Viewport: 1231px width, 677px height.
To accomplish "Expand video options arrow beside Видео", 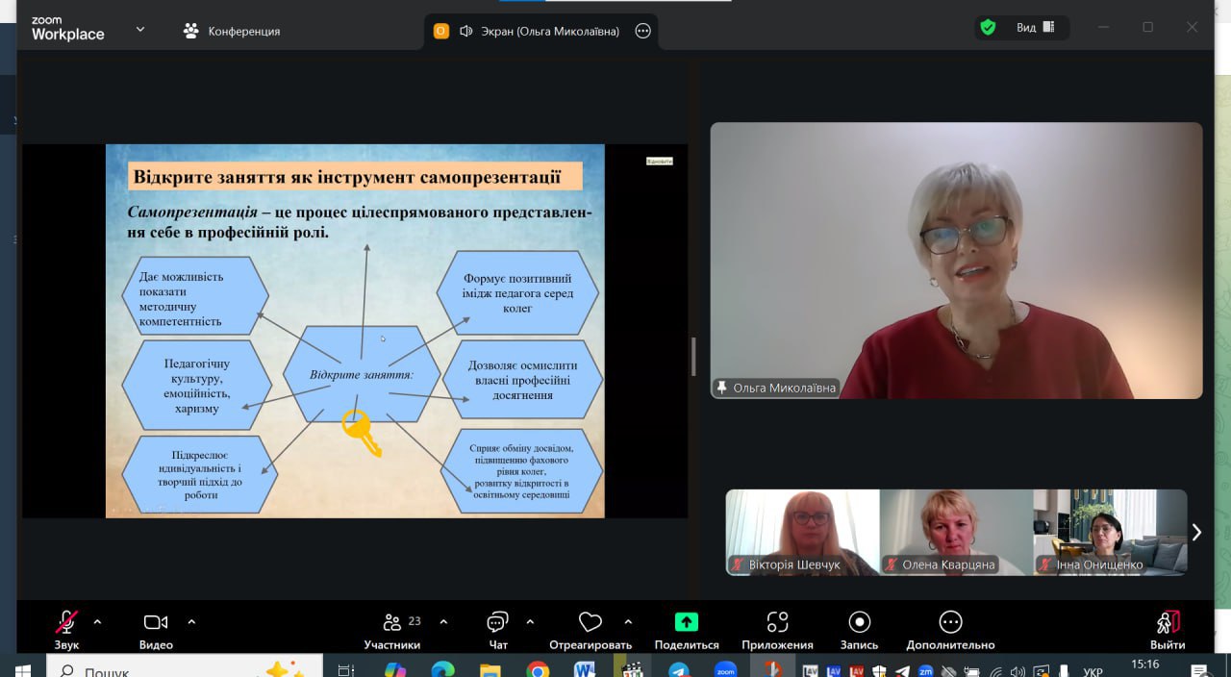I will tap(191, 622).
